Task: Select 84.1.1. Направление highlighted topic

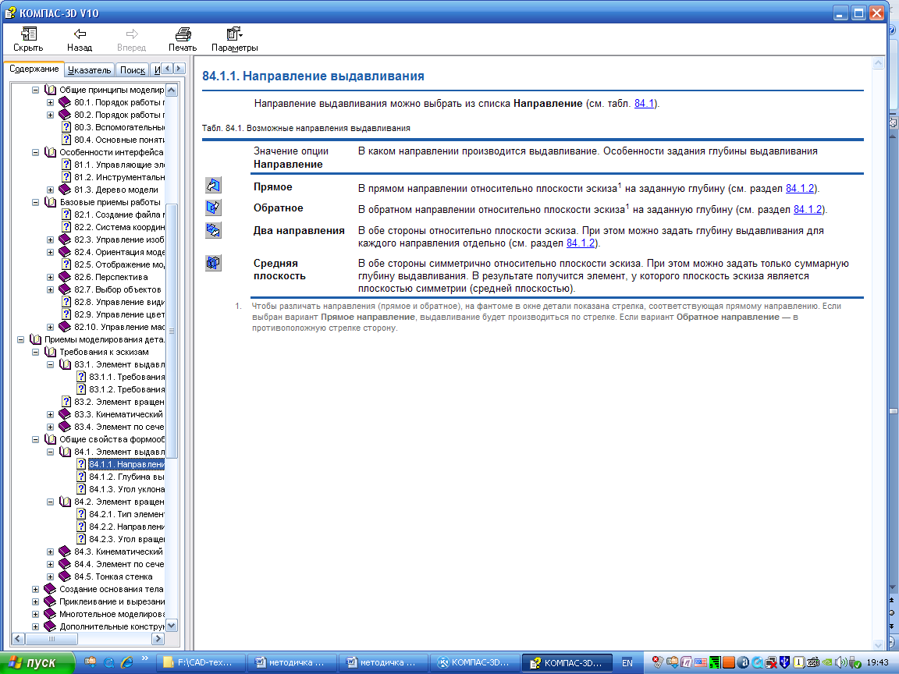Action: (x=126, y=464)
